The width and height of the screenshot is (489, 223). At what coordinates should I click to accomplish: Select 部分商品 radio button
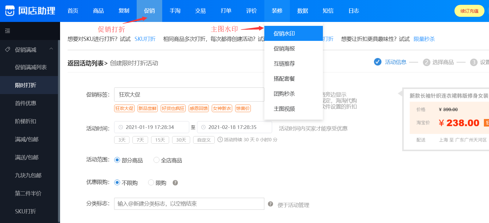[117, 160]
